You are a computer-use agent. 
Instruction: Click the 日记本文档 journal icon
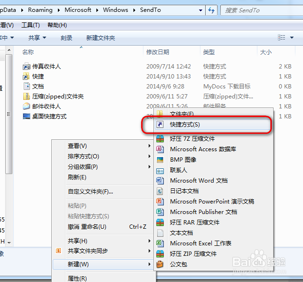[x=160, y=191]
